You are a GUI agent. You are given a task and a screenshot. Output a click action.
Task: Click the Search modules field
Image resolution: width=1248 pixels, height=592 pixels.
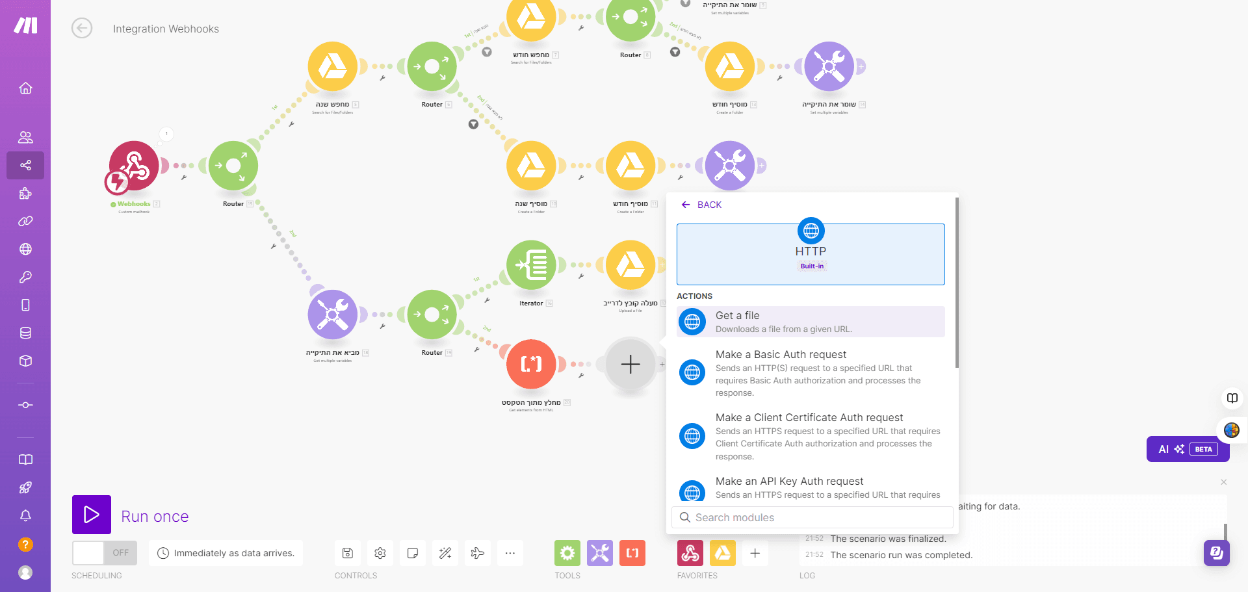point(812,517)
